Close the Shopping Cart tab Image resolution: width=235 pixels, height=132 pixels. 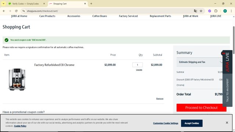point(85,4)
